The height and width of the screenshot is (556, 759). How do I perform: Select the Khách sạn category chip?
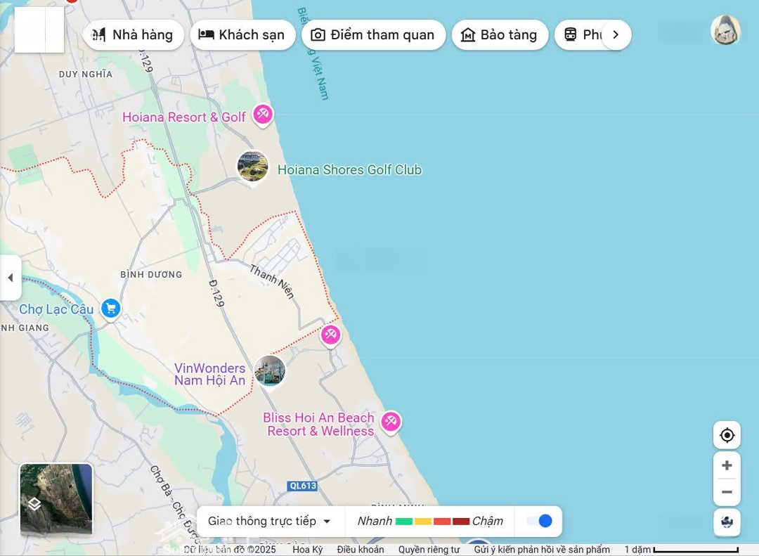tap(242, 34)
